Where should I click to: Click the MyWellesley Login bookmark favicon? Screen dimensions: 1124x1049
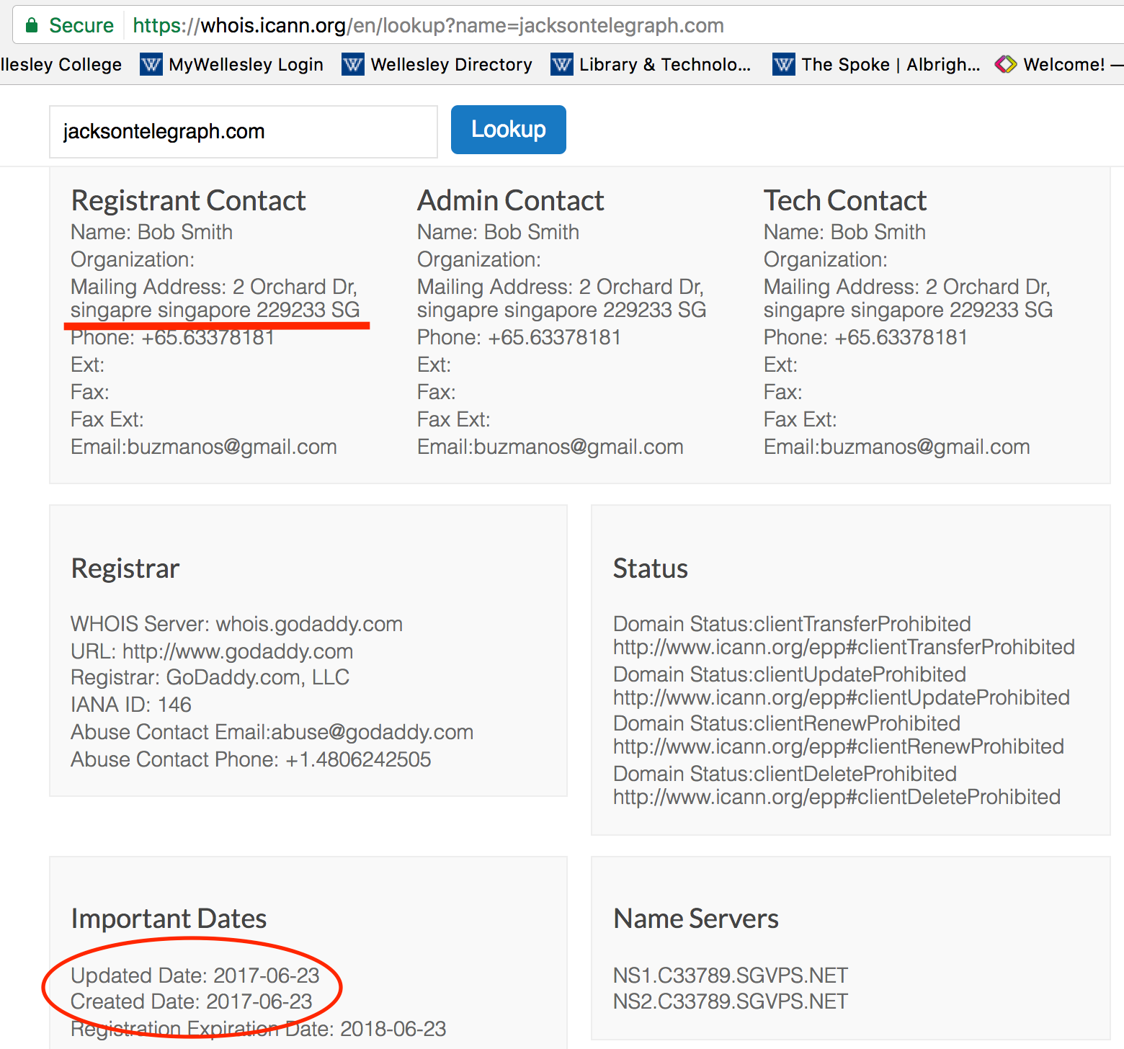151,64
